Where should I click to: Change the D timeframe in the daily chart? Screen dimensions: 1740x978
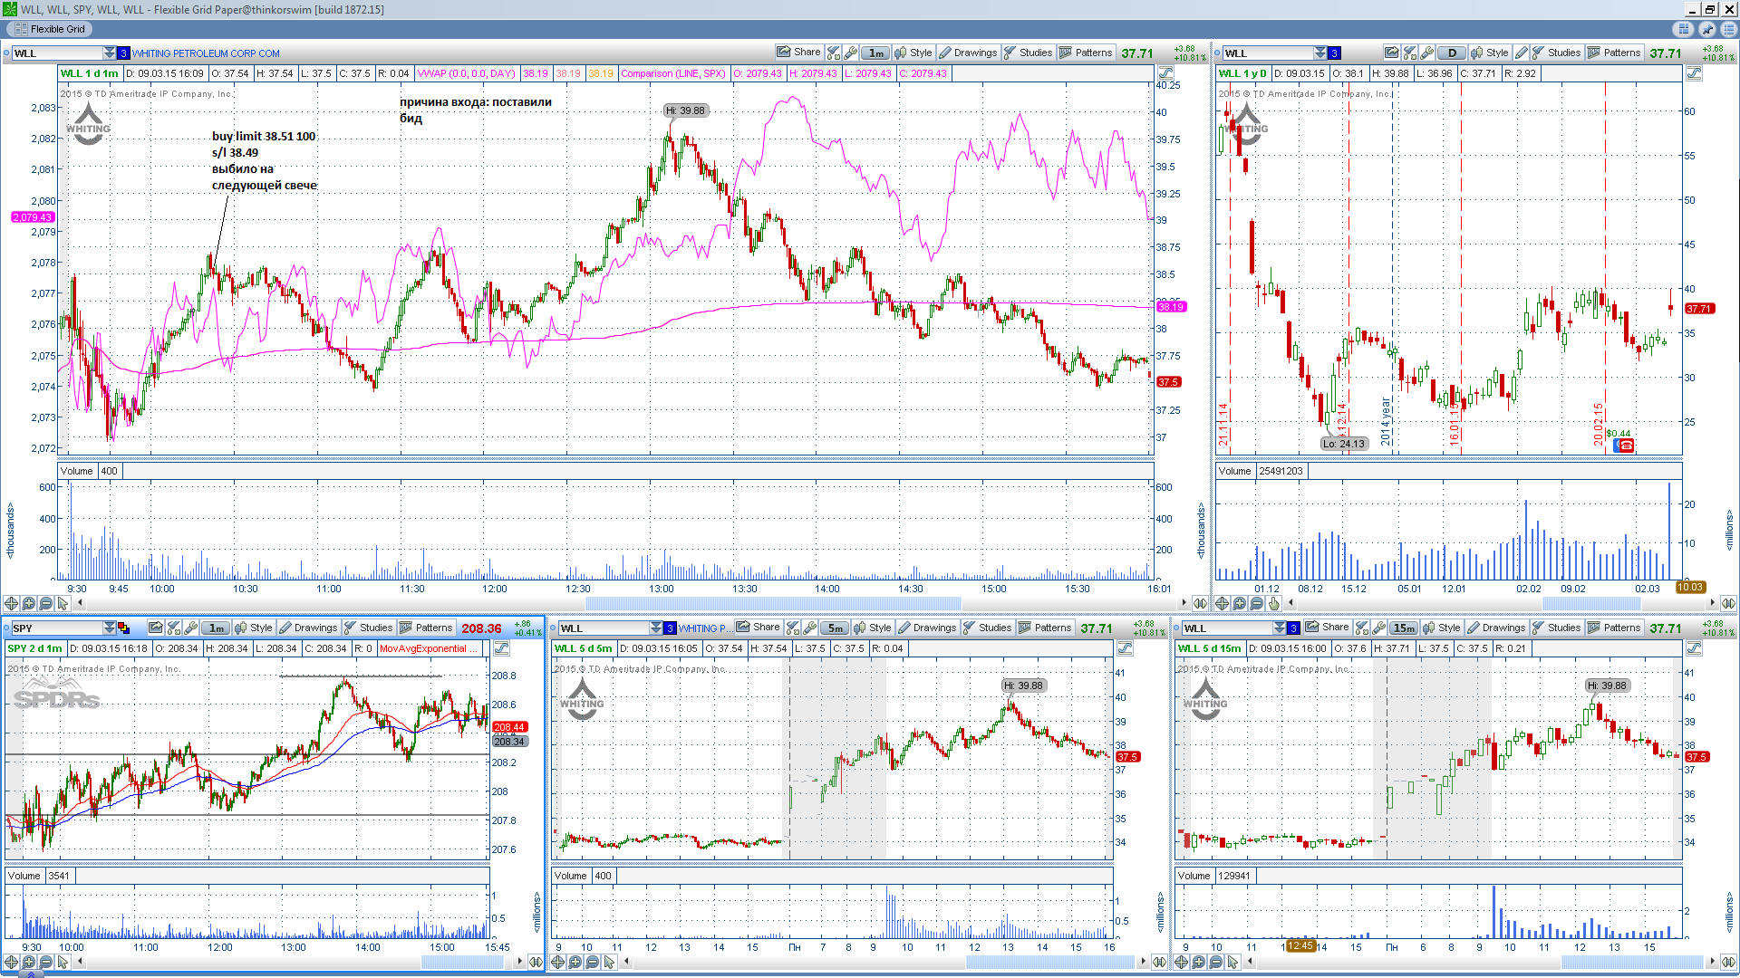pos(1452,53)
